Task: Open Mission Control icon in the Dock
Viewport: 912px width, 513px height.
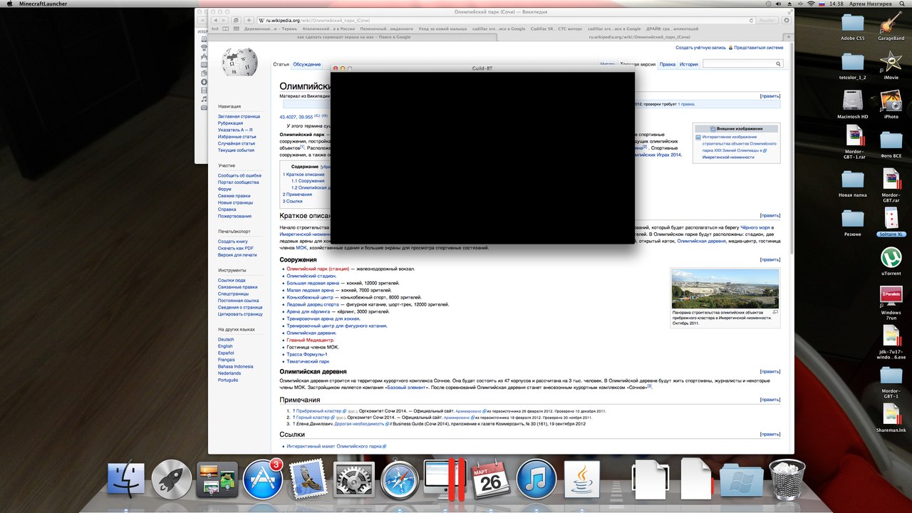Action: (217, 479)
